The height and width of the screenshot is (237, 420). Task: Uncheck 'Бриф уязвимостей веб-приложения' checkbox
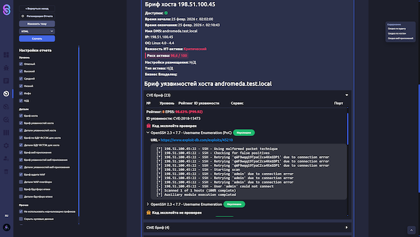[21, 160]
